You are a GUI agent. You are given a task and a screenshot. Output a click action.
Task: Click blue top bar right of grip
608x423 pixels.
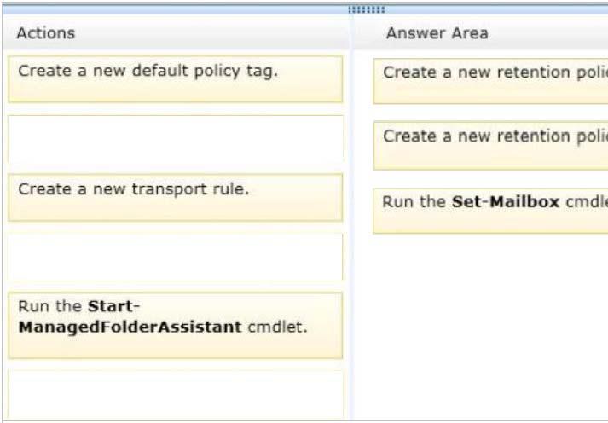[496, 9]
